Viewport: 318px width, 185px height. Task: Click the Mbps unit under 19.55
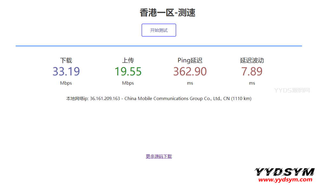[128, 83]
